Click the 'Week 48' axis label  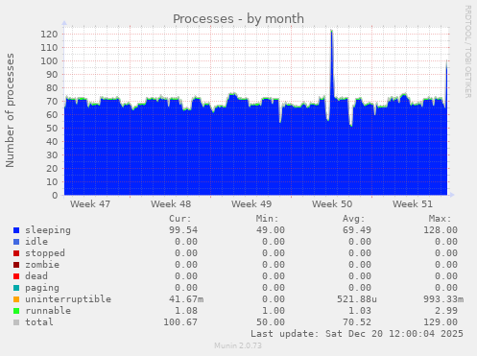click(x=171, y=204)
